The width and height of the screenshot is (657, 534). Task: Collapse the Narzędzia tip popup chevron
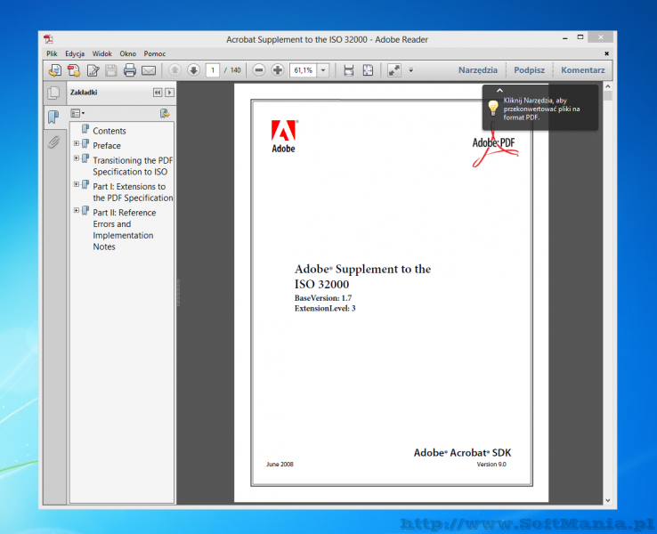(x=499, y=90)
